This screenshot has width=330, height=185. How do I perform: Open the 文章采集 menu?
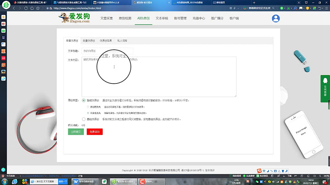coord(106,18)
